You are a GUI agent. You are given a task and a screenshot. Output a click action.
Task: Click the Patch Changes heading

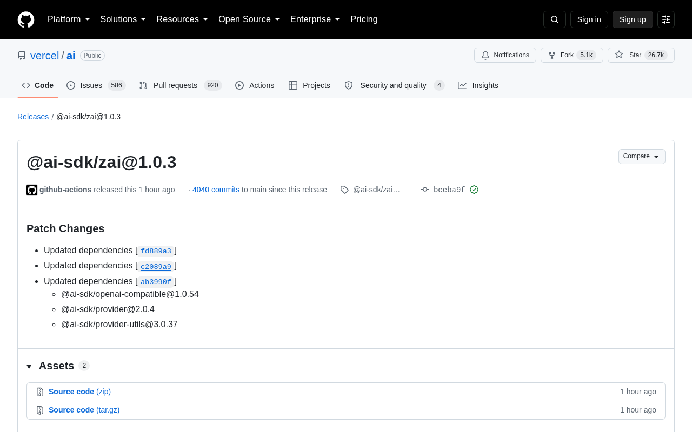(x=65, y=228)
